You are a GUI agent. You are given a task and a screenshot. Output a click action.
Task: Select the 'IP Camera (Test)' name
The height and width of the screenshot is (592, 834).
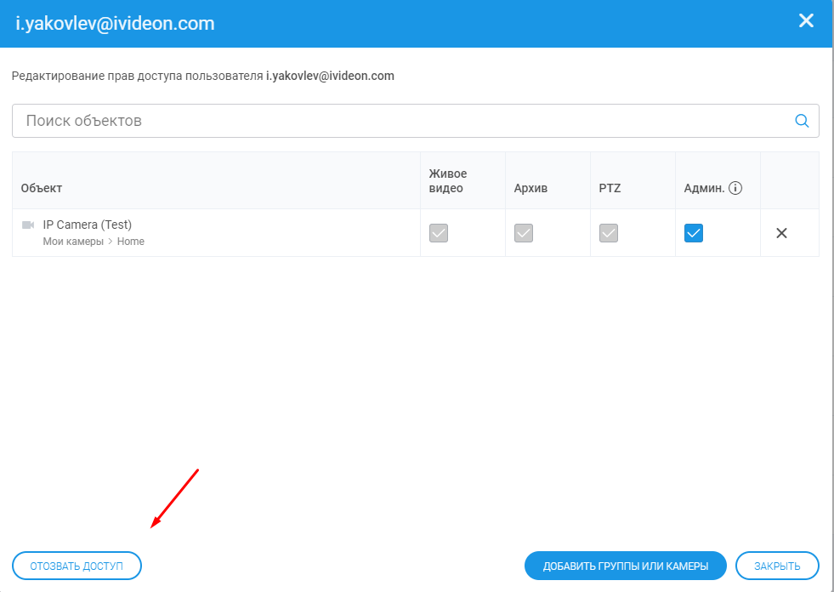tap(88, 225)
